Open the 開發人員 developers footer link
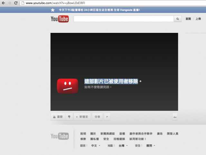This screenshot has width=206, height=155. [x=173, y=134]
